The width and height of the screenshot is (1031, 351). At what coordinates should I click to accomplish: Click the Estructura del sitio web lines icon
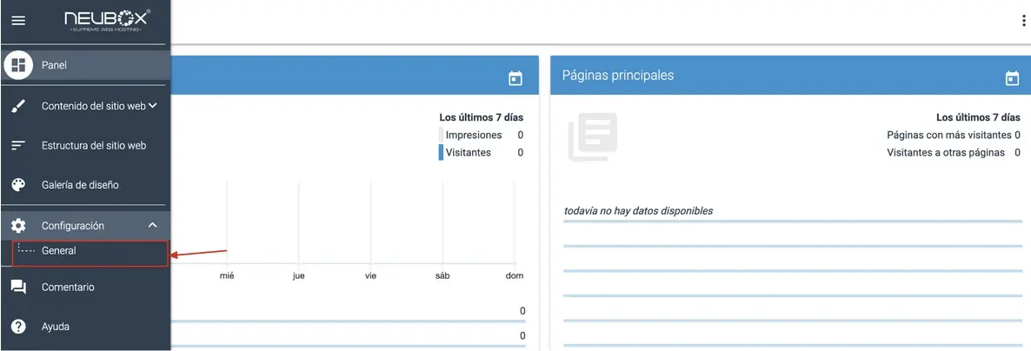pyautogui.click(x=18, y=145)
